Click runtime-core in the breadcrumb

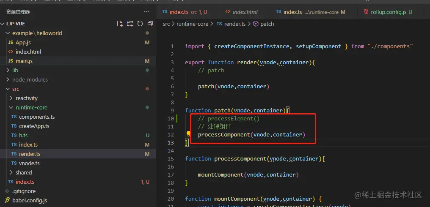pos(192,24)
